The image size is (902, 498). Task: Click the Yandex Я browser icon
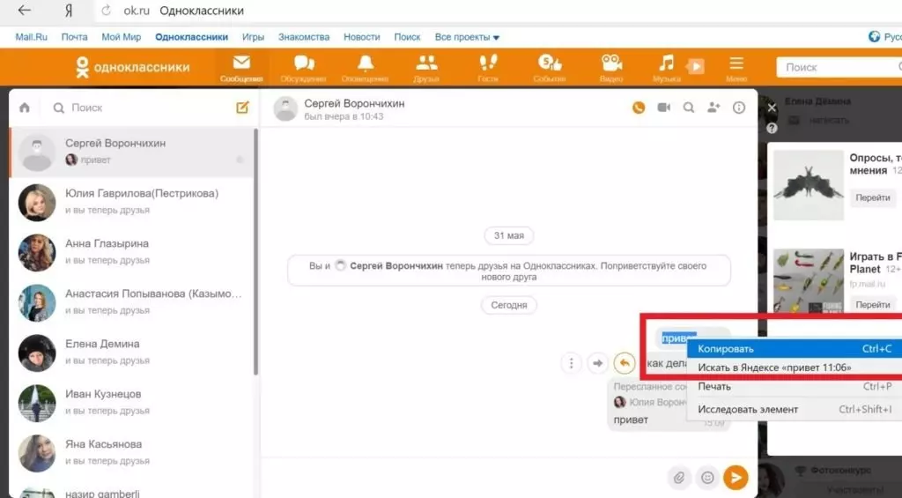(68, 11)
